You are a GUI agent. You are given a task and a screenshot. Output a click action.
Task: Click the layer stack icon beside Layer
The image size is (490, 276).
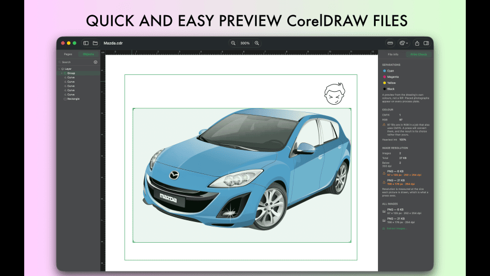[63, 69]
